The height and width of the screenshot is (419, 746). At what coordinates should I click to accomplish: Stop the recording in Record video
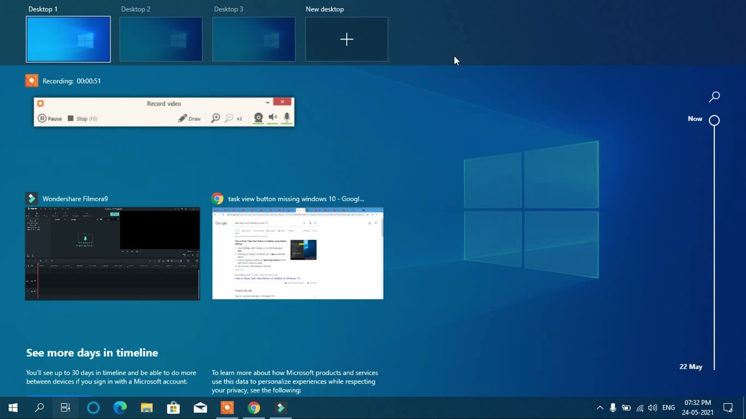click(82, 118)
